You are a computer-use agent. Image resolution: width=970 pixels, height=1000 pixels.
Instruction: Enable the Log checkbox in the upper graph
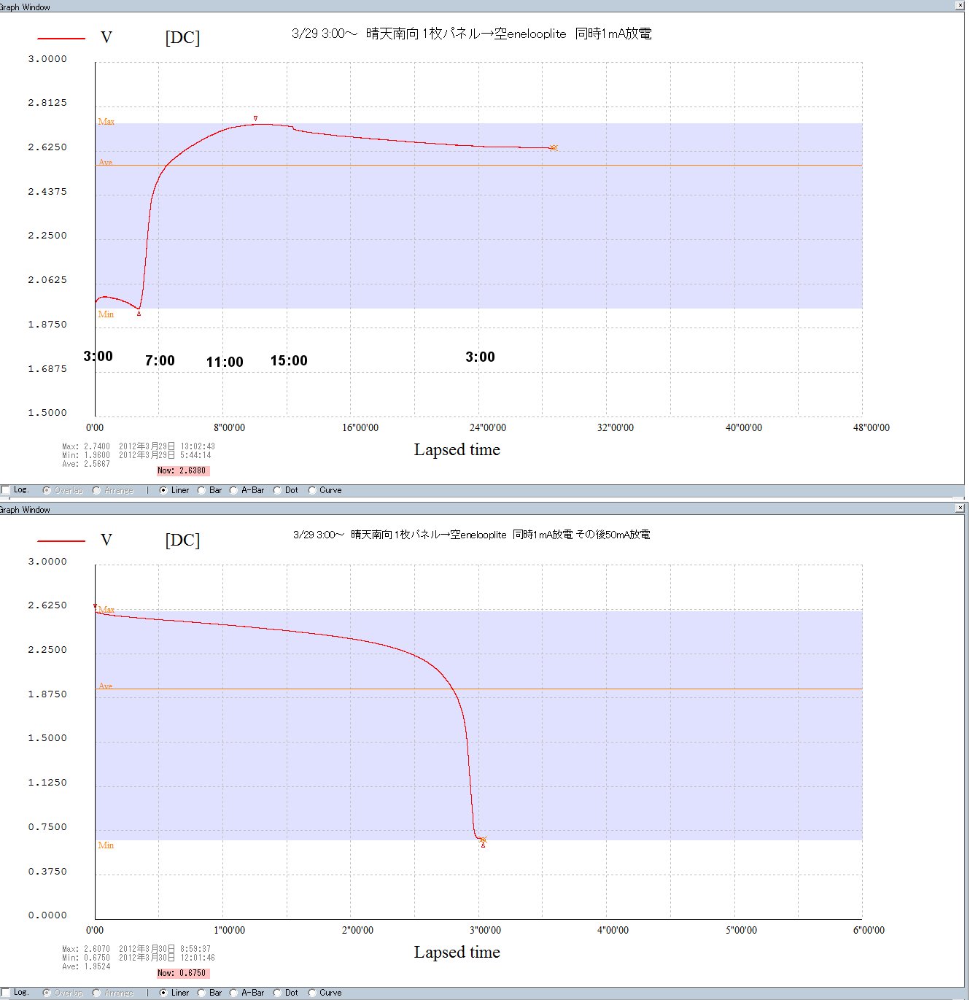(6, 490)
